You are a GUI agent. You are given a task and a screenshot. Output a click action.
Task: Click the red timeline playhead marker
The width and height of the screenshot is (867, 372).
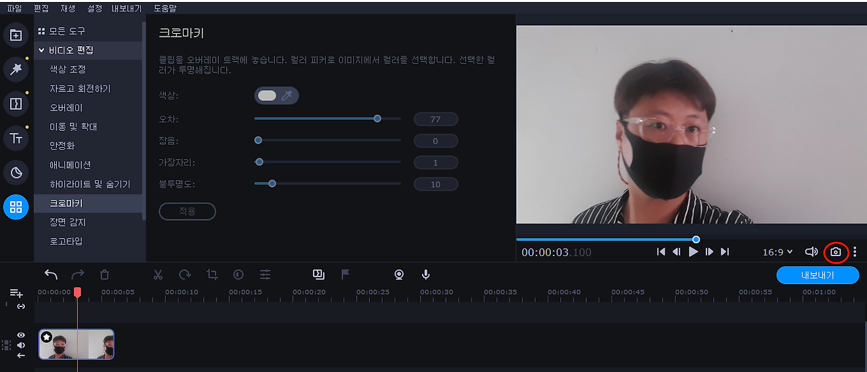77,292
